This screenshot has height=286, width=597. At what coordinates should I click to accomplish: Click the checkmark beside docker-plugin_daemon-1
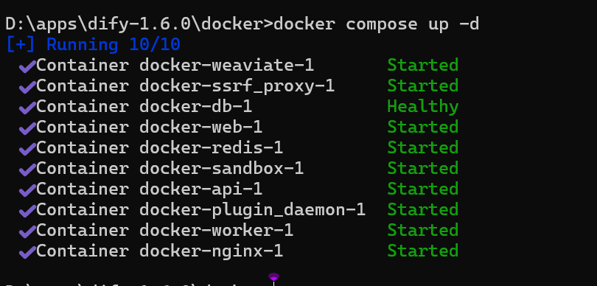click(x=27, y=211)
